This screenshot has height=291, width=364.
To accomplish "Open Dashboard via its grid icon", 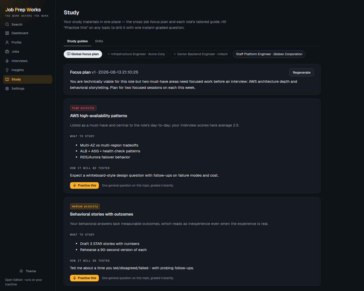I will (7, 33).
